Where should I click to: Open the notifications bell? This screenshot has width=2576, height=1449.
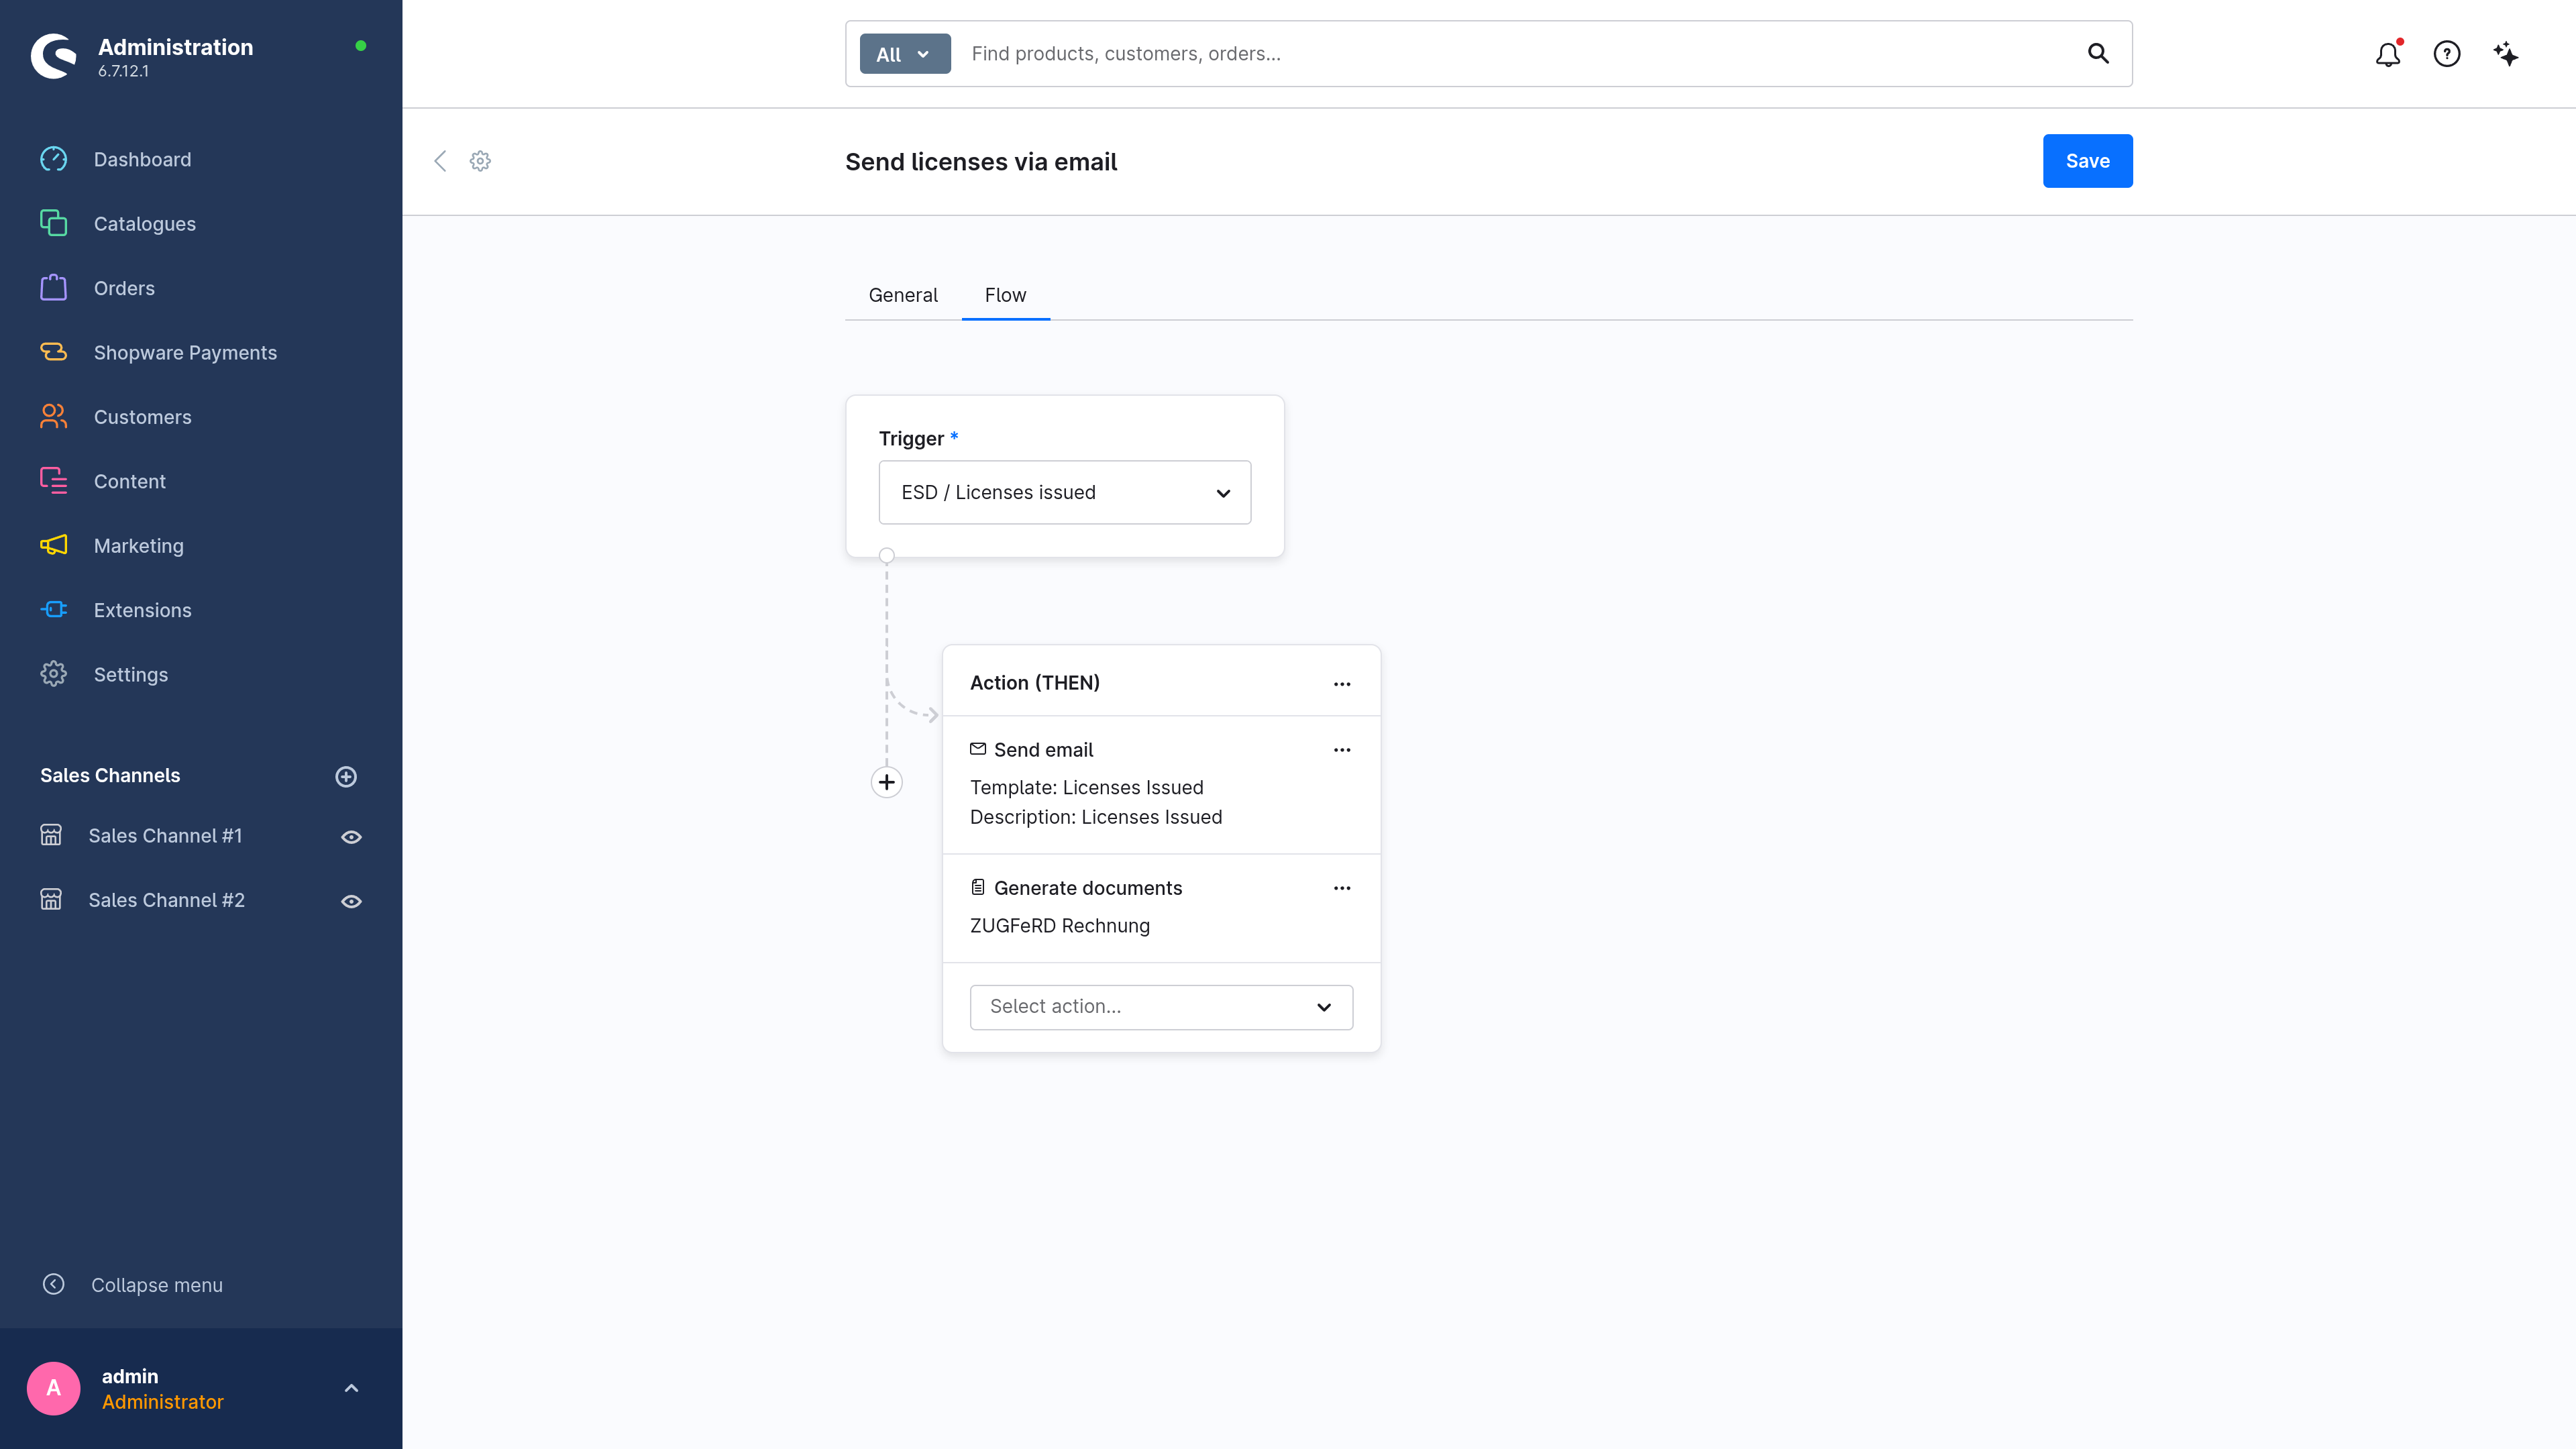pos(2389,54)
